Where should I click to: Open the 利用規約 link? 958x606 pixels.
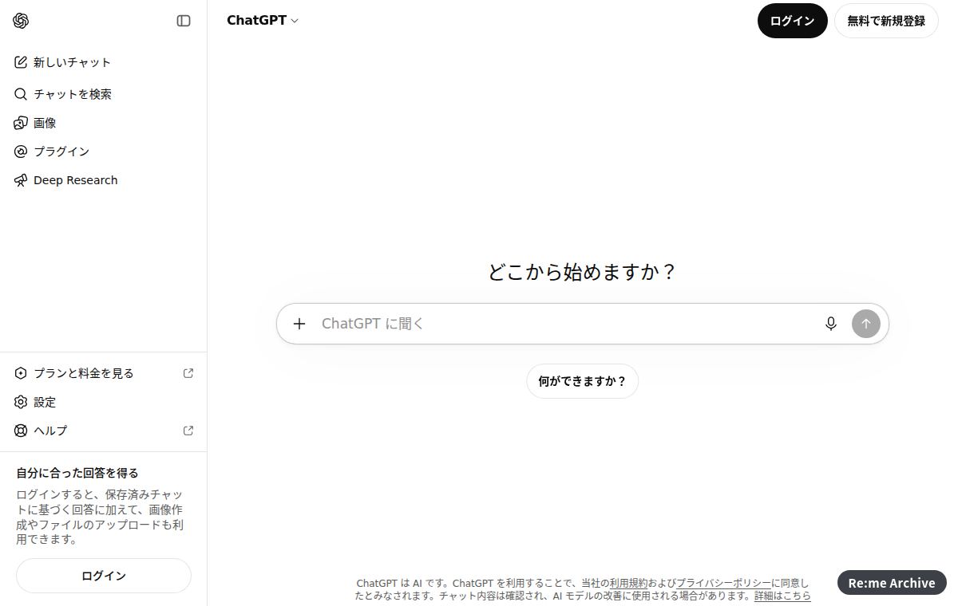point(629,584)
